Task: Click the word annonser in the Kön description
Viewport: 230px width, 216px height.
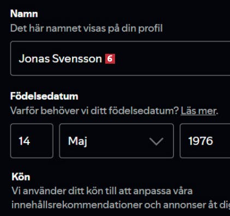Action: pyautogui.click(x=184, y=205)
